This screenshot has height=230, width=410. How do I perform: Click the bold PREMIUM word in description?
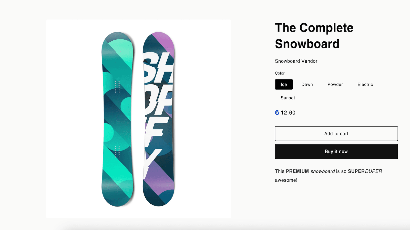click(x=297, y=171)
